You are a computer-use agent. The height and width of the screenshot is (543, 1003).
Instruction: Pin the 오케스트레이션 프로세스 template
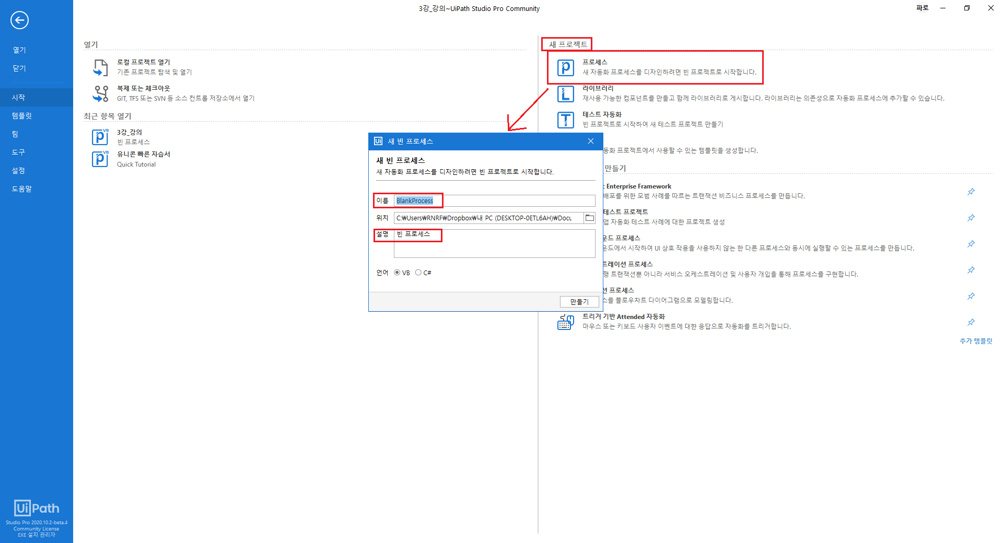click(971, 270)
